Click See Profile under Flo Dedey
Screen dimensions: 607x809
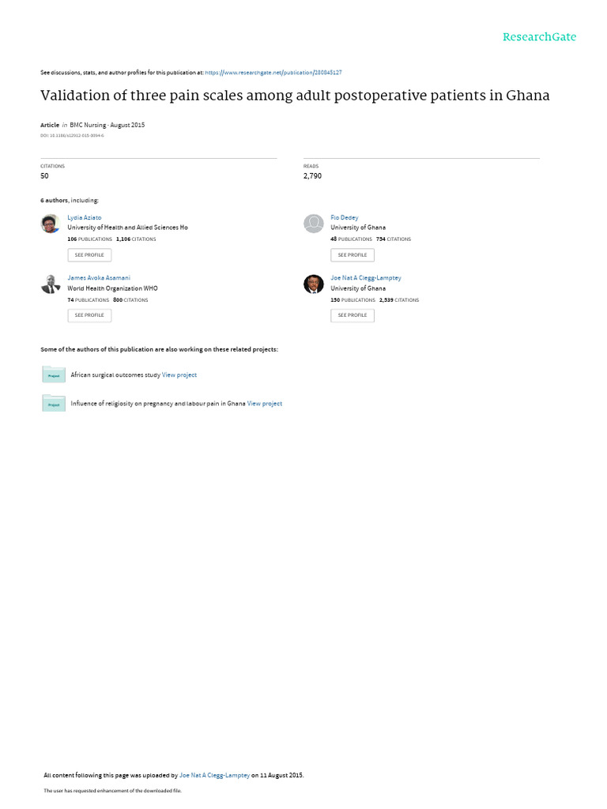pyautogui.click(x=353, y=255)
